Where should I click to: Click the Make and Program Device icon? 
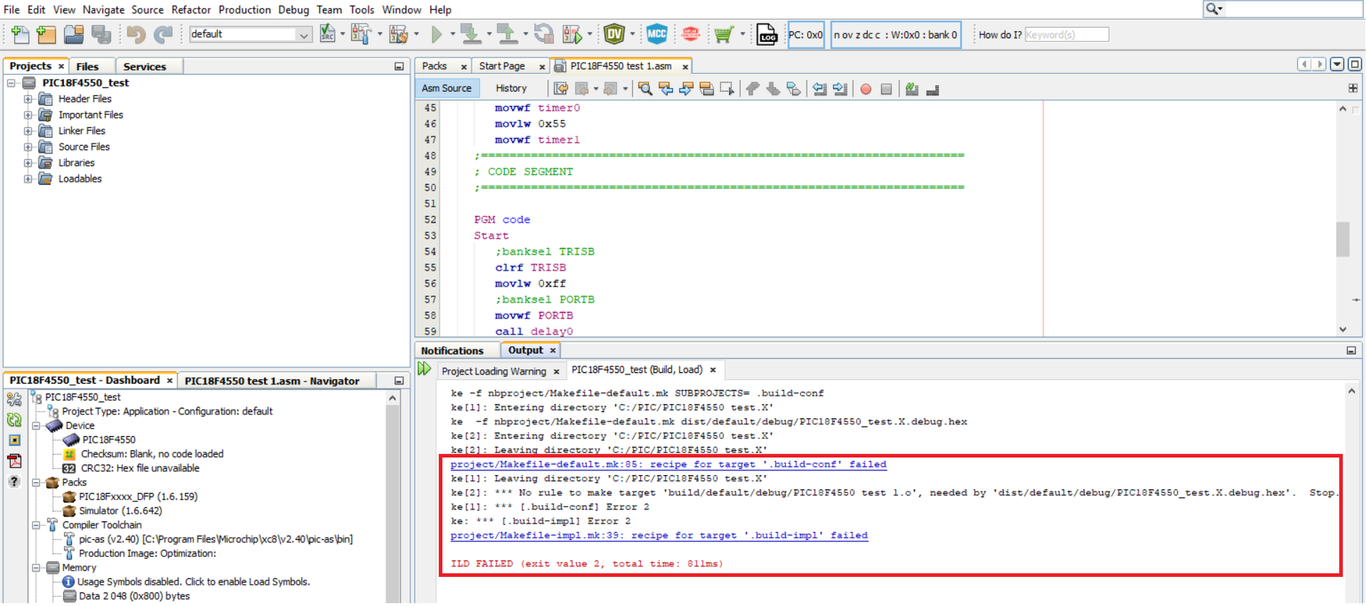[470, 33]
